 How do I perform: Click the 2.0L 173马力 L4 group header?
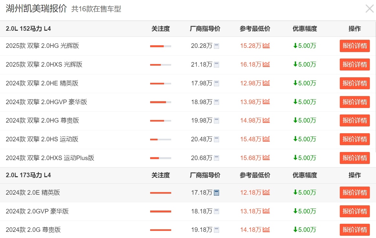click(28, 175)
